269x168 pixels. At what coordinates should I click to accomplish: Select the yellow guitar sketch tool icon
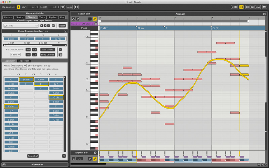95,19
